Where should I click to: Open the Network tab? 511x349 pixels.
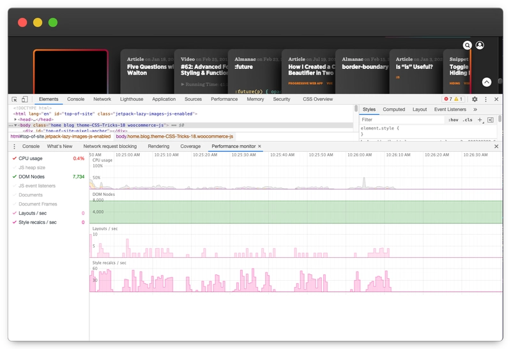pyautogui.click(x=102, y=100)
